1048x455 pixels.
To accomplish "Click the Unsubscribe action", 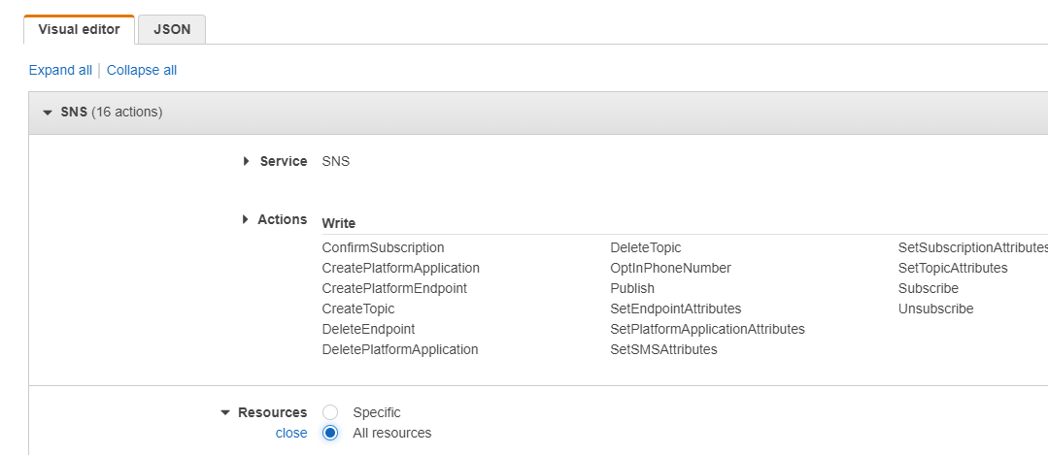I will (935, 309).
